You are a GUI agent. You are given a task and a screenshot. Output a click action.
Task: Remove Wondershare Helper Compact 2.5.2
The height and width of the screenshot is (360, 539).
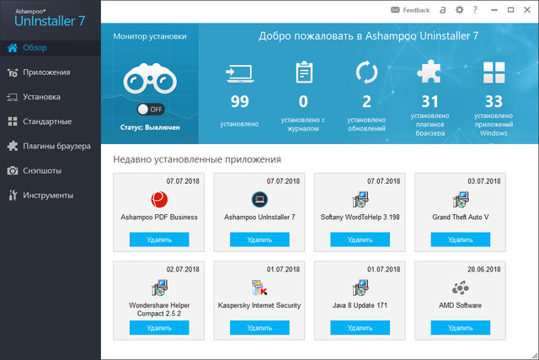[159, 328]
